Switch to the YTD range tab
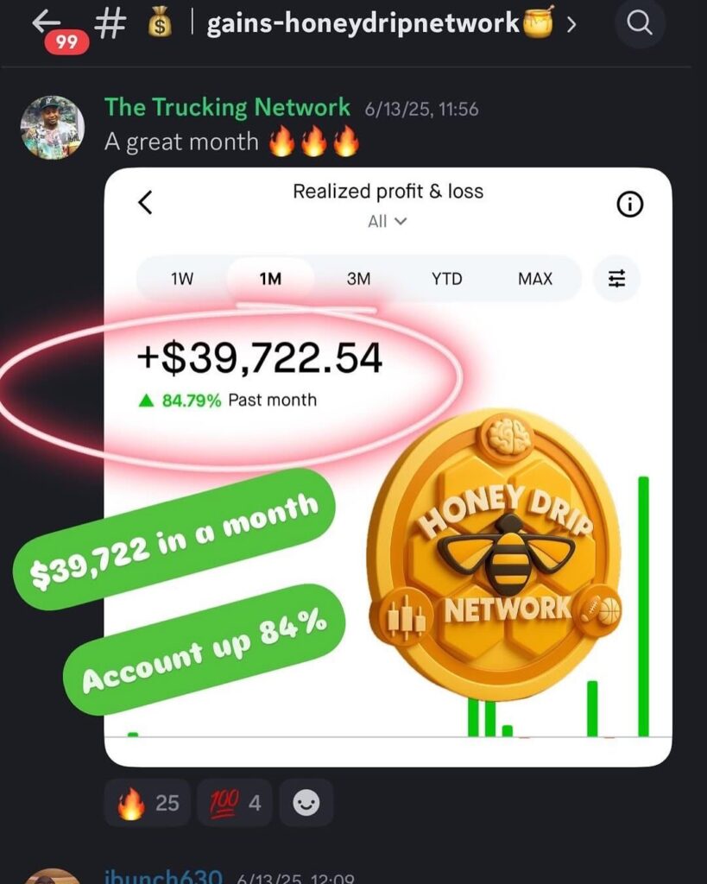Screen dimensions: 707x884 click(x=446, y=279)
